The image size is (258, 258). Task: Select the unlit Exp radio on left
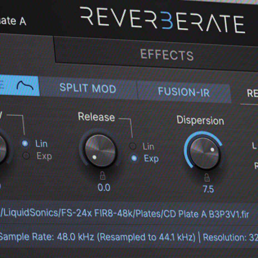[26, 155]
